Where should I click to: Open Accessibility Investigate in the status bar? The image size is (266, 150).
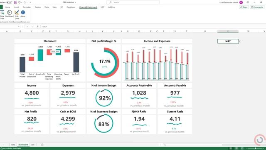point(11,148)
